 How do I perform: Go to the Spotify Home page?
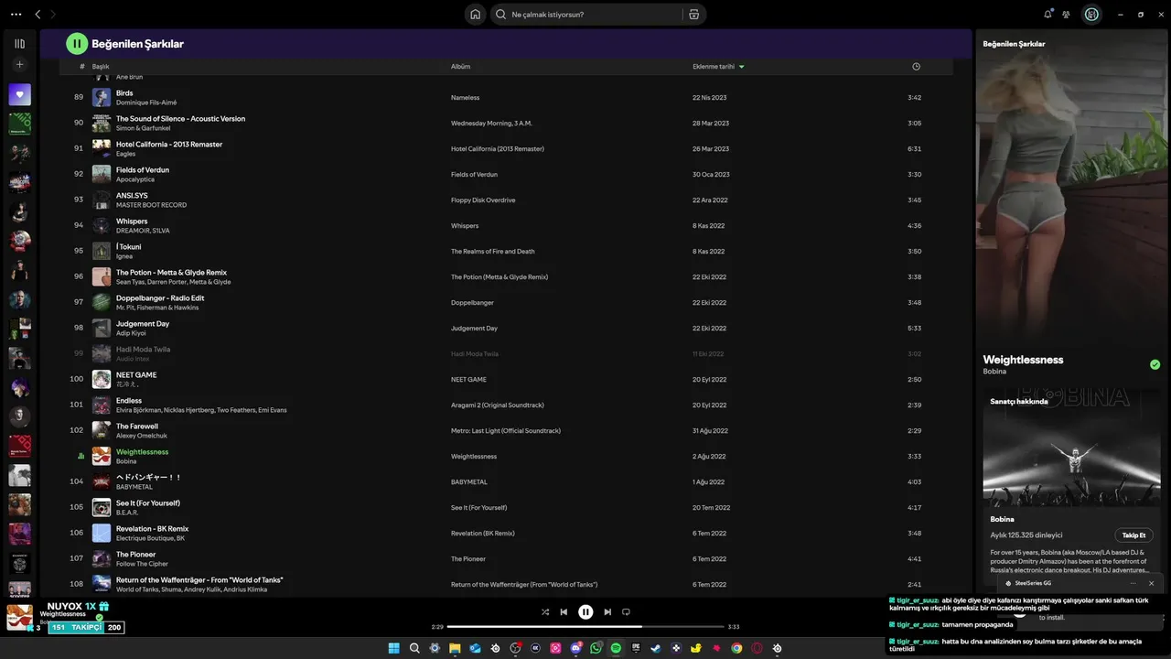pos(475,15)
